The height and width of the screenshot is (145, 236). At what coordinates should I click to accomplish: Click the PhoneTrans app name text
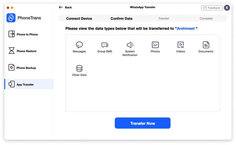(x=29, y=18)
